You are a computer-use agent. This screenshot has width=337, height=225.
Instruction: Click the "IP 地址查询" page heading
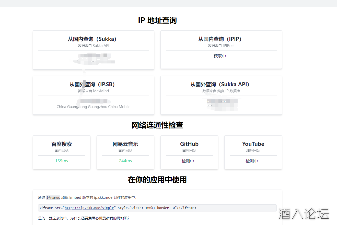coord(157,20)
